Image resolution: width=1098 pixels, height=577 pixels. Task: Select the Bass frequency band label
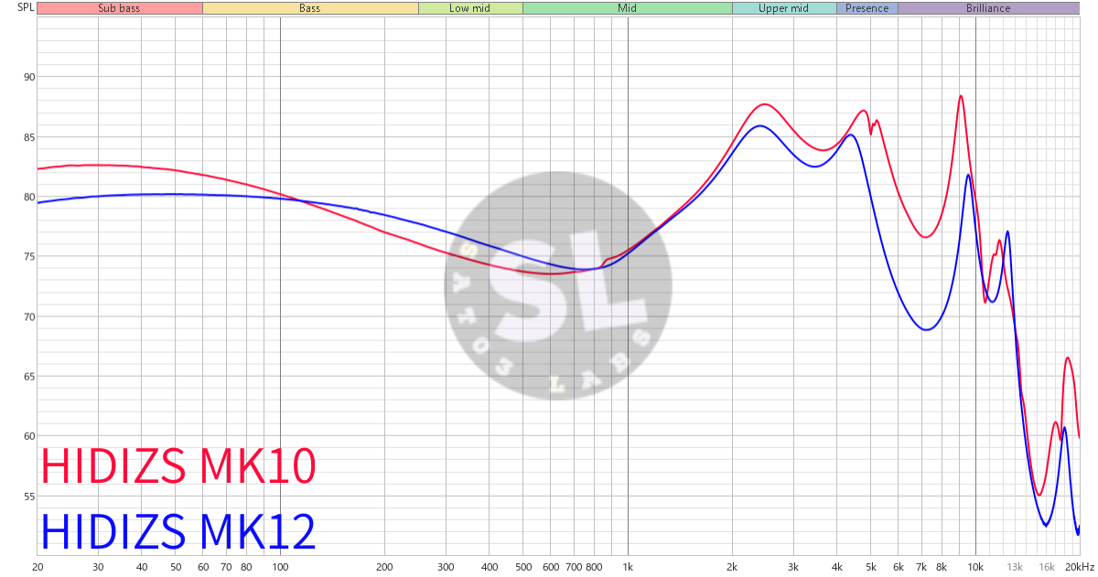[310, 8]
